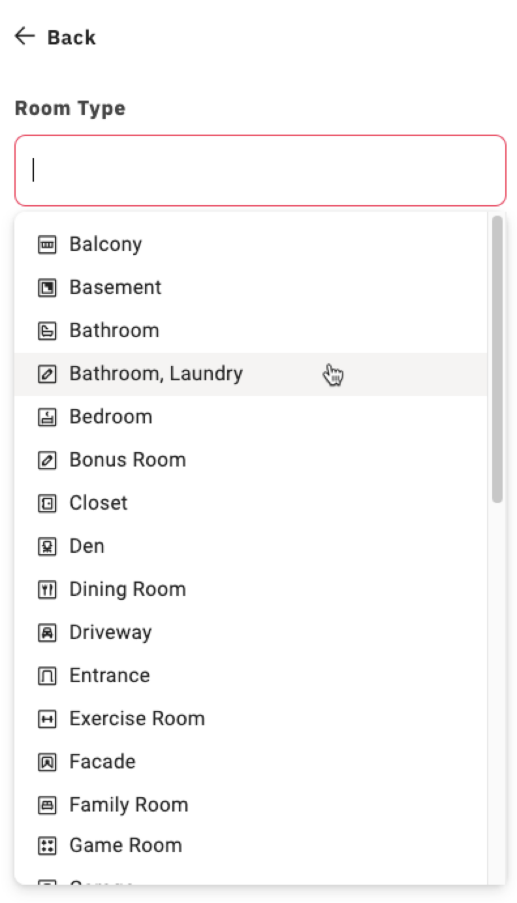Click the Entrance doorway icon
The image size is (517, 903).
click(x=47, y=675)
